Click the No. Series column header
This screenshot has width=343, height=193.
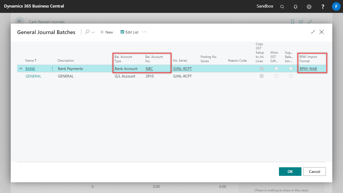point(180,61)
